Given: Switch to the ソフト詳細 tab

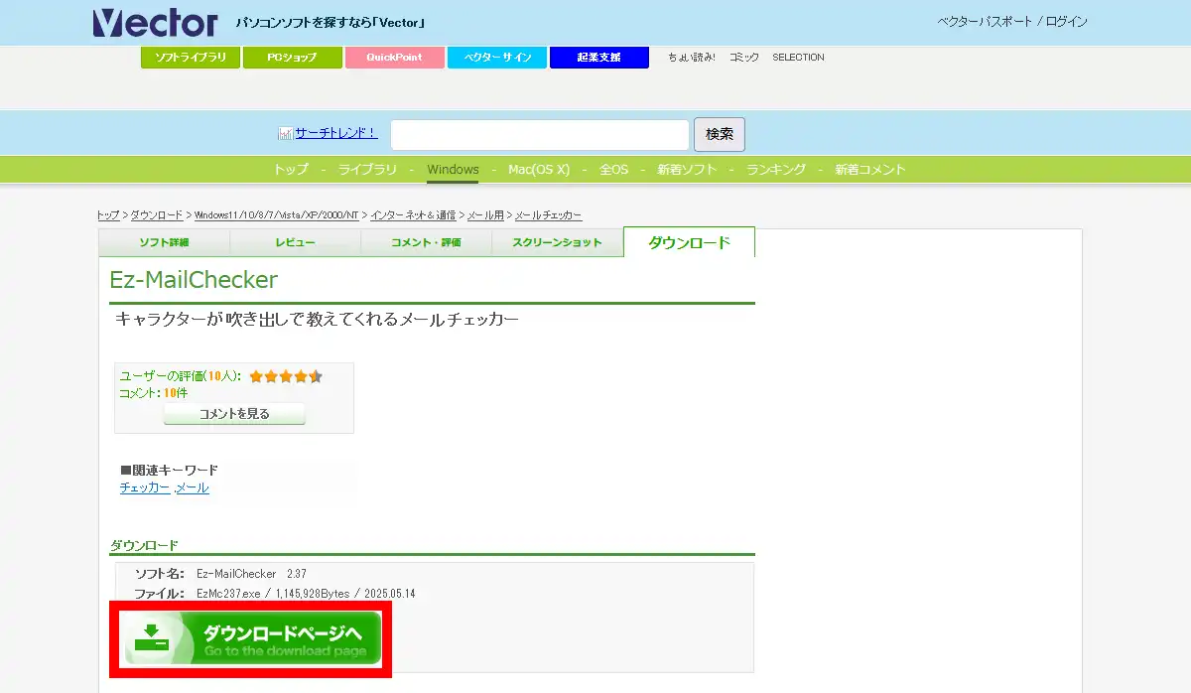Looking at the screenshot, I should (x=165, y=243).
